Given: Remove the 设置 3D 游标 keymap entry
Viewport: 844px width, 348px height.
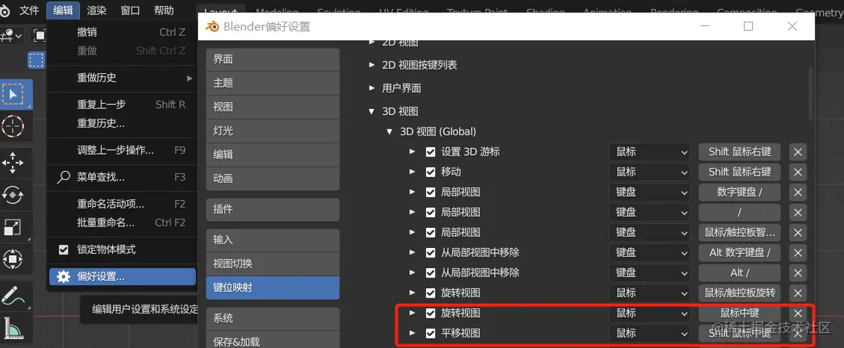Looking at the screenshot, I should click(x=798, y=152).
